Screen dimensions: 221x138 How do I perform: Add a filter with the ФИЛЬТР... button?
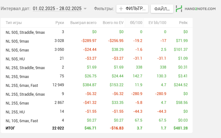[x=132, y=9]
